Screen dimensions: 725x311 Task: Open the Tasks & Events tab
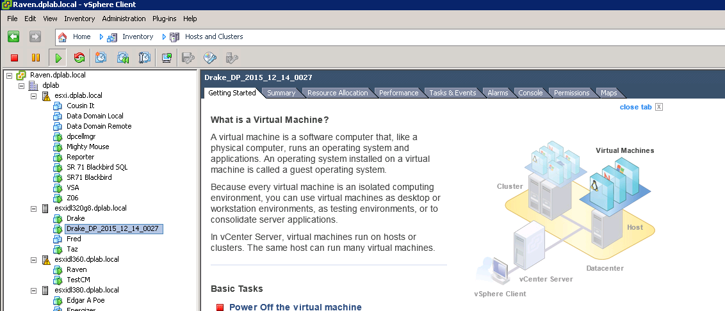tap(453, 93)
